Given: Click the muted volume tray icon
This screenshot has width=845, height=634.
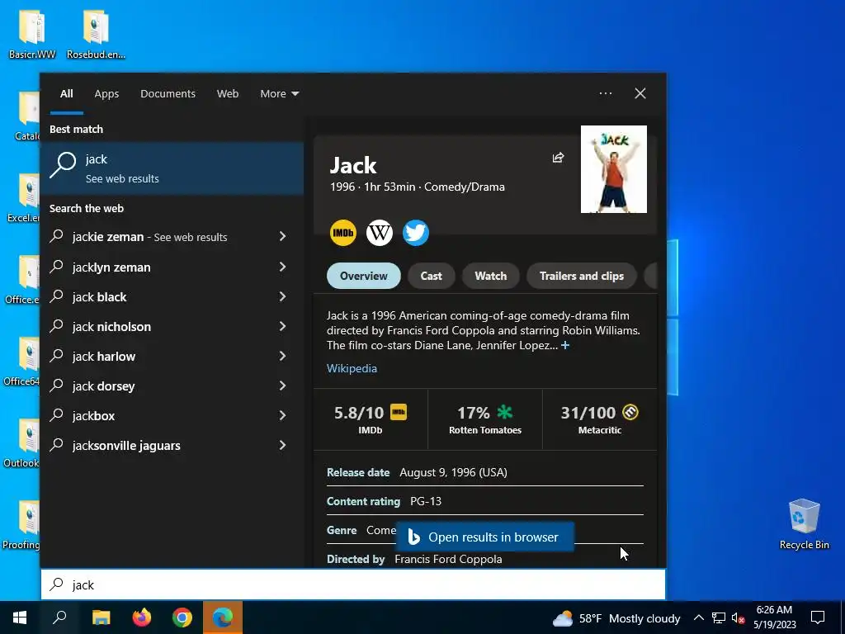Looking at the screenshot, I should [x=739, y=617].
